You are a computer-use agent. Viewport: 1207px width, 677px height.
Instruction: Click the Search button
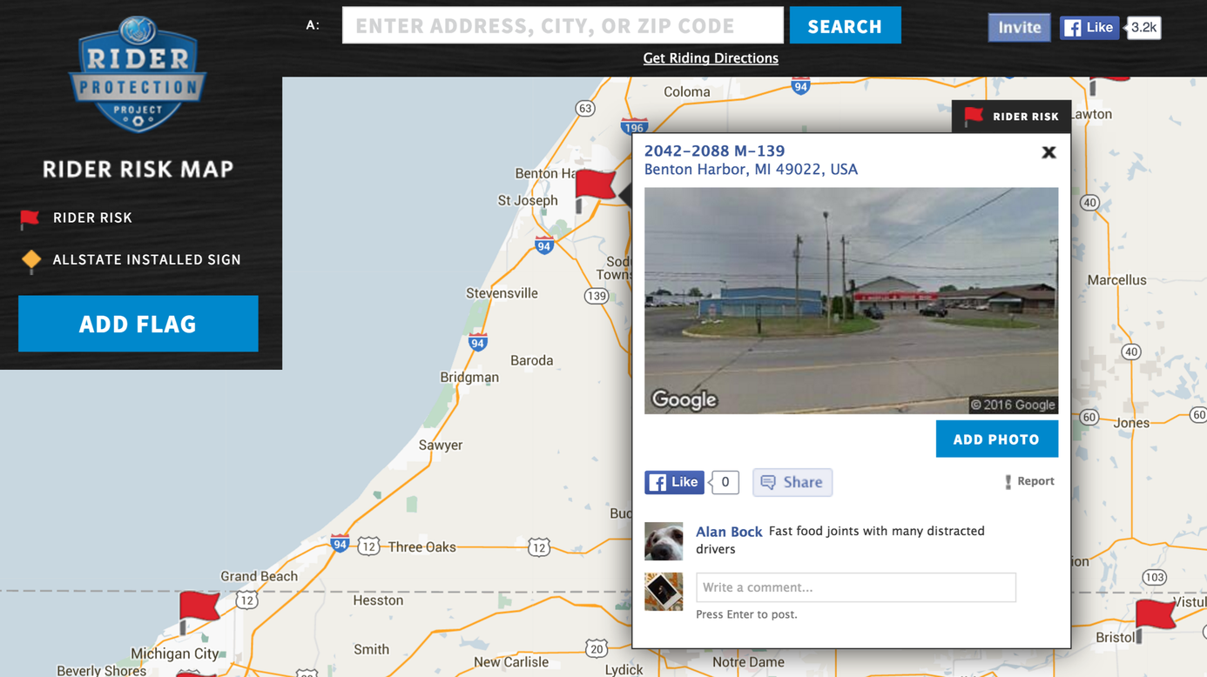click(x=845, y=26)
